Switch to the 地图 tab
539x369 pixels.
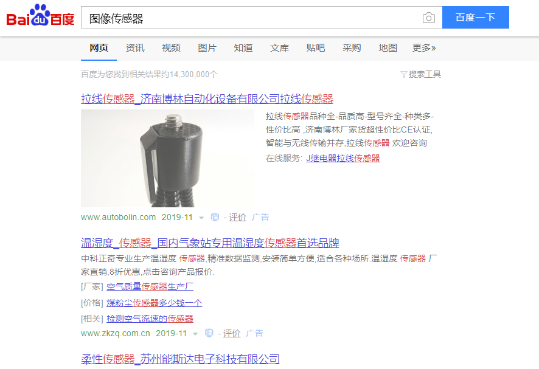click(x=388, y=48)
